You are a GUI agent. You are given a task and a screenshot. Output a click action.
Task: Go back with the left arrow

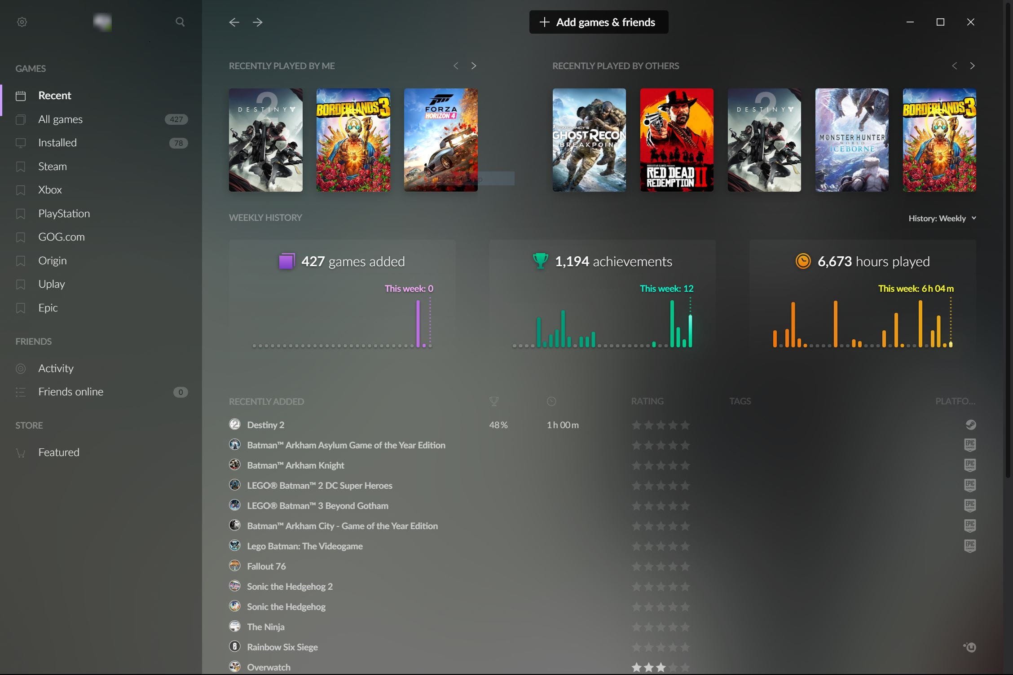tap(234, 22)
